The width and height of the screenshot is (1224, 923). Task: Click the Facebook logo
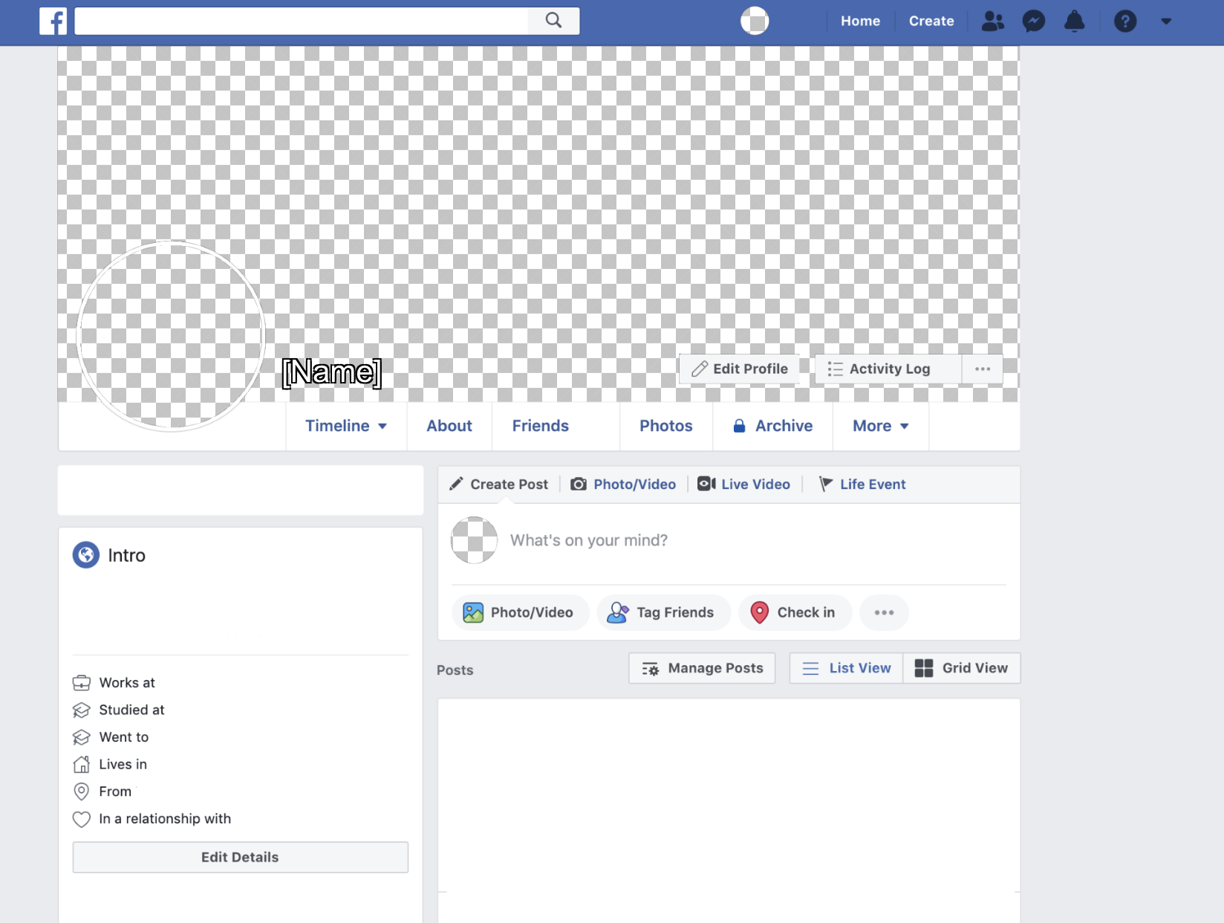tap(53, 21)
